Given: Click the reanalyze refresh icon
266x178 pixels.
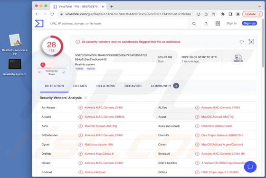Looking at the screenshot, I should [x=242, y=42].
